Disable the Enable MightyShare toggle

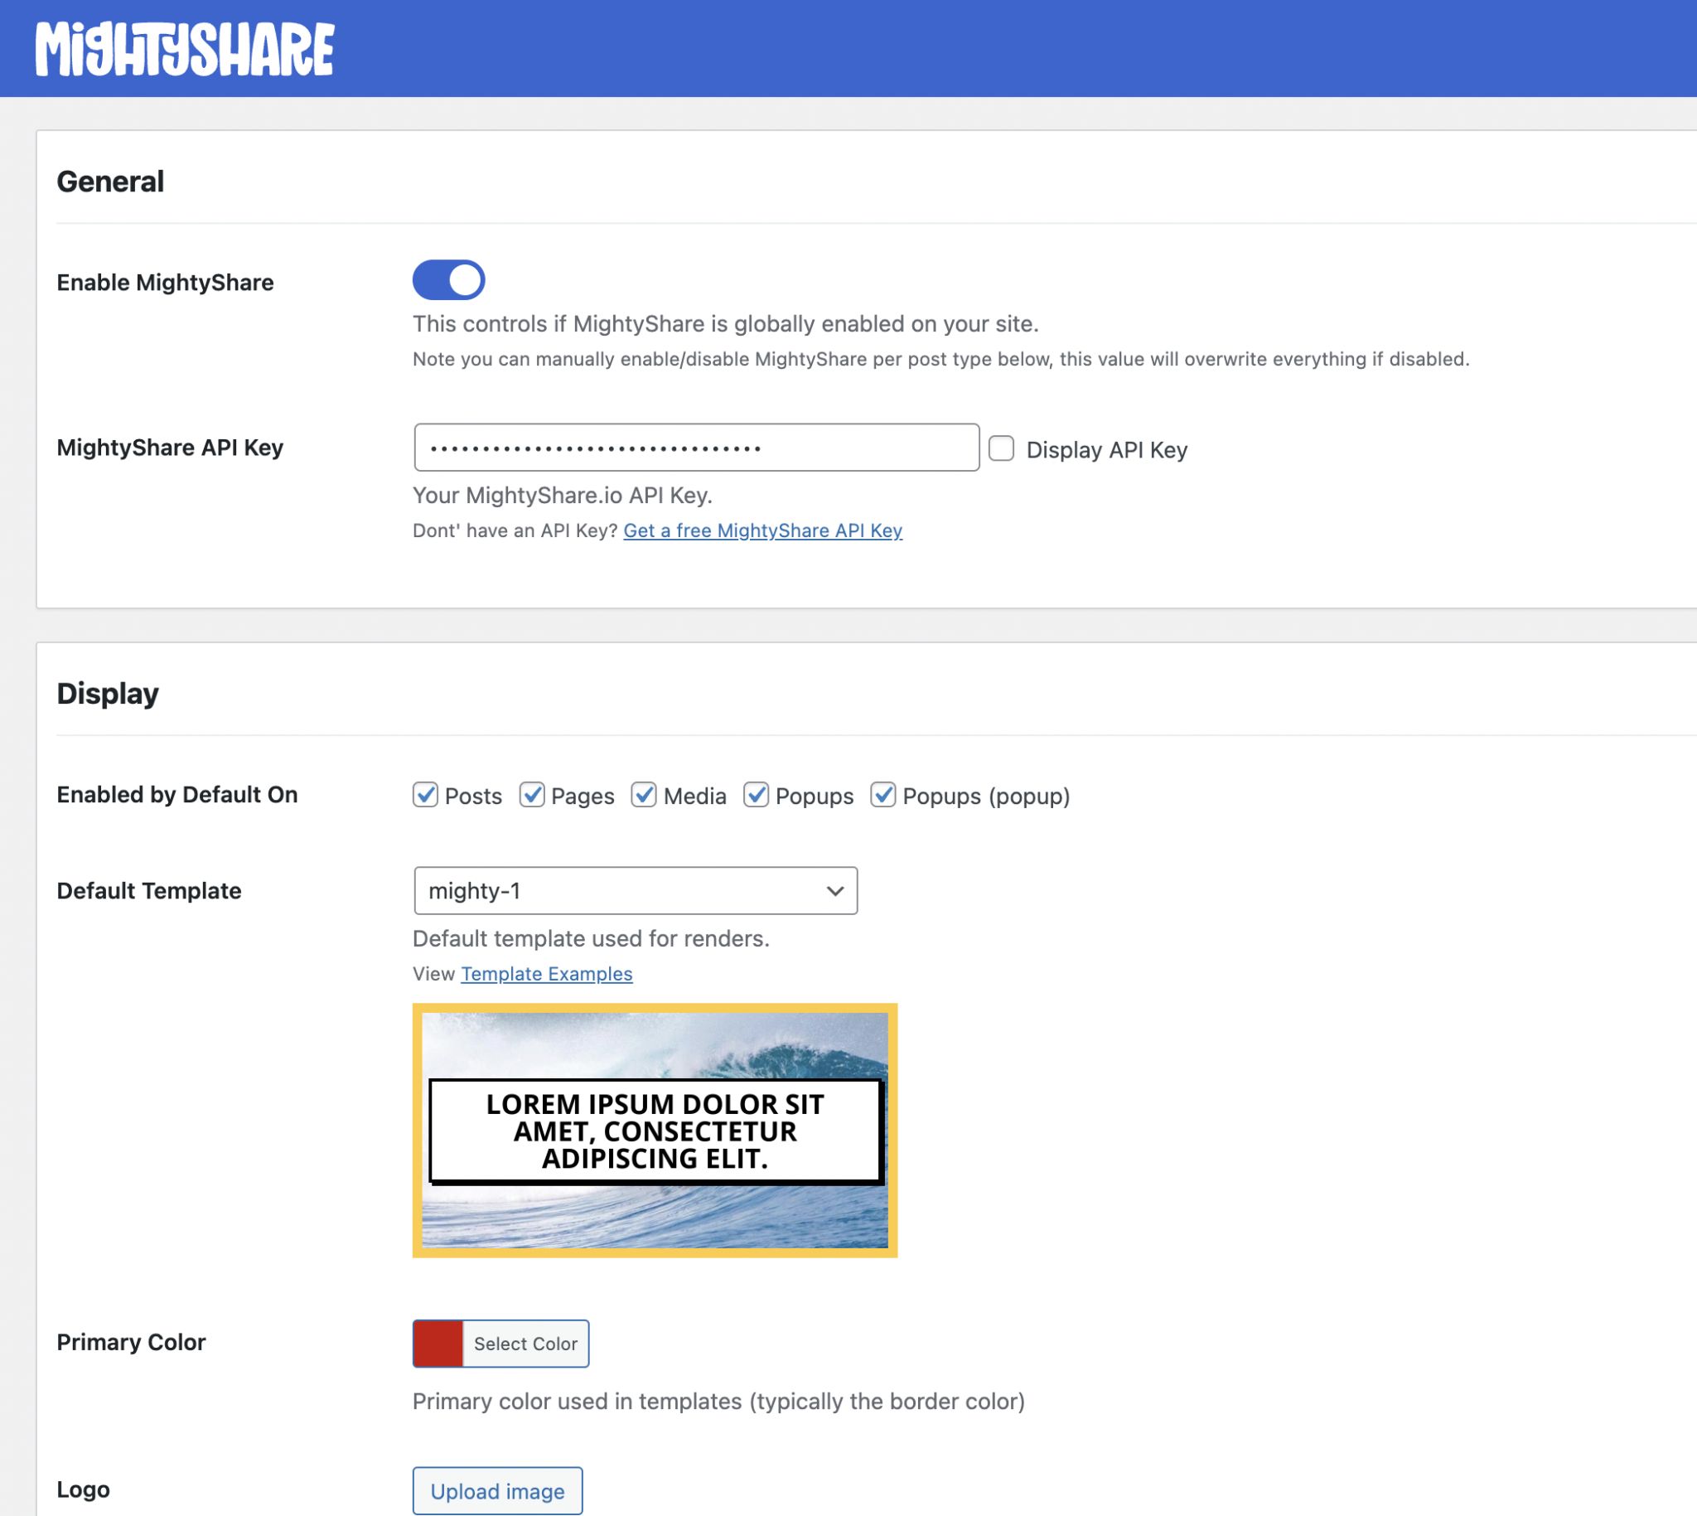[449, 280]
